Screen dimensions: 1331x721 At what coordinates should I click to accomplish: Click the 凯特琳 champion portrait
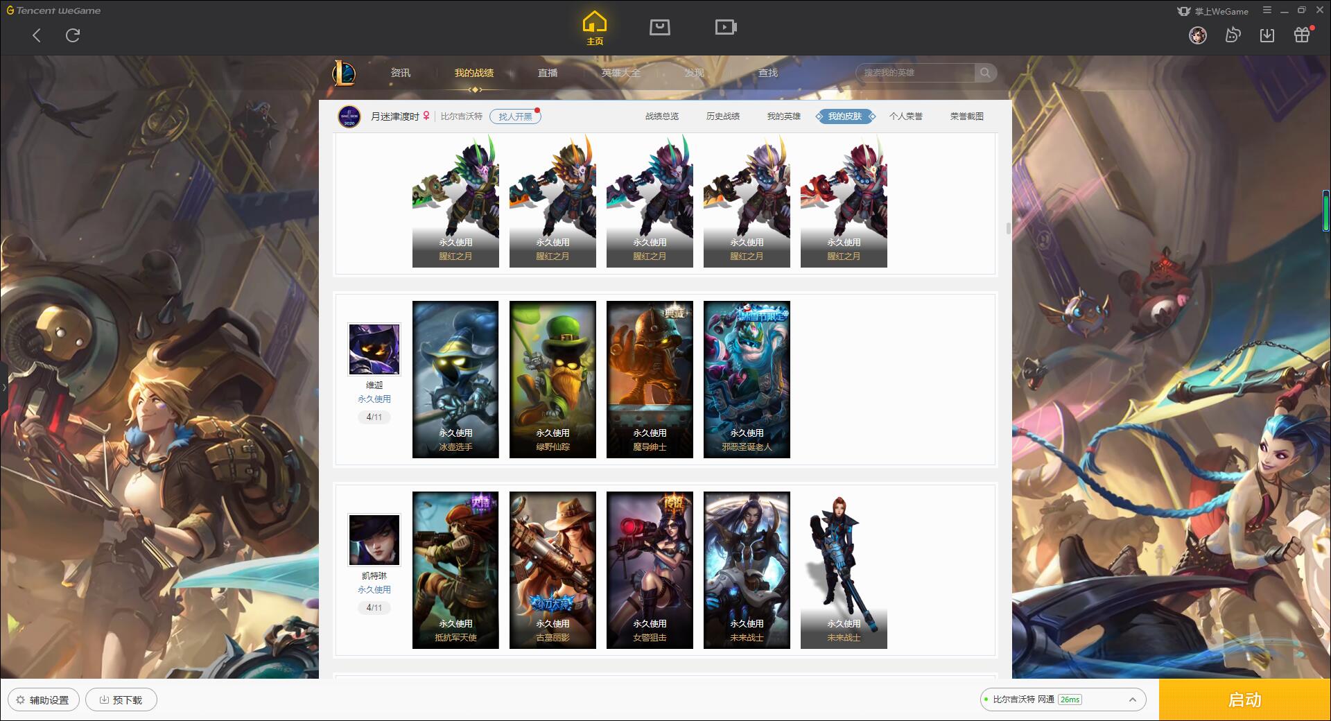pyautogui.click(x=374, y=540)
